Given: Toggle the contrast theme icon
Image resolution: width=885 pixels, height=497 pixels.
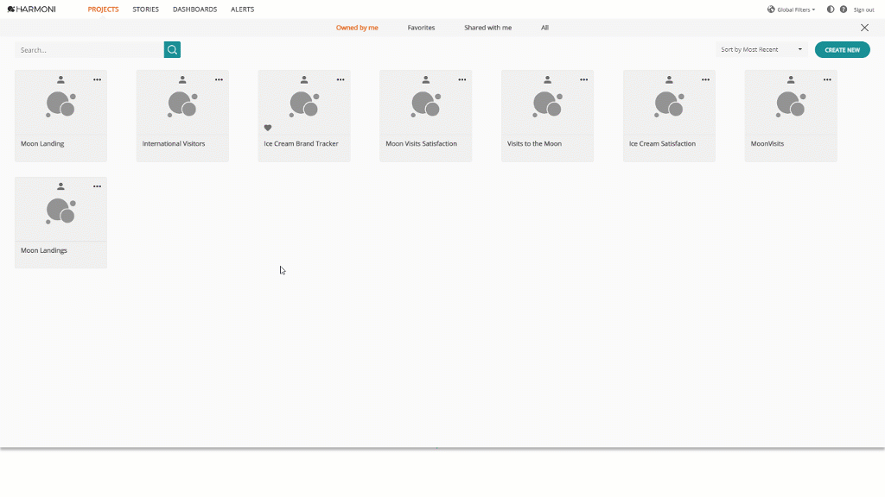Looking at the screenshot, I should 831,9.
